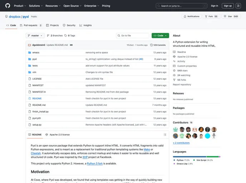The image size is (246, 183).
Task: Open the master branch selector dropdown
Action: 35,36
